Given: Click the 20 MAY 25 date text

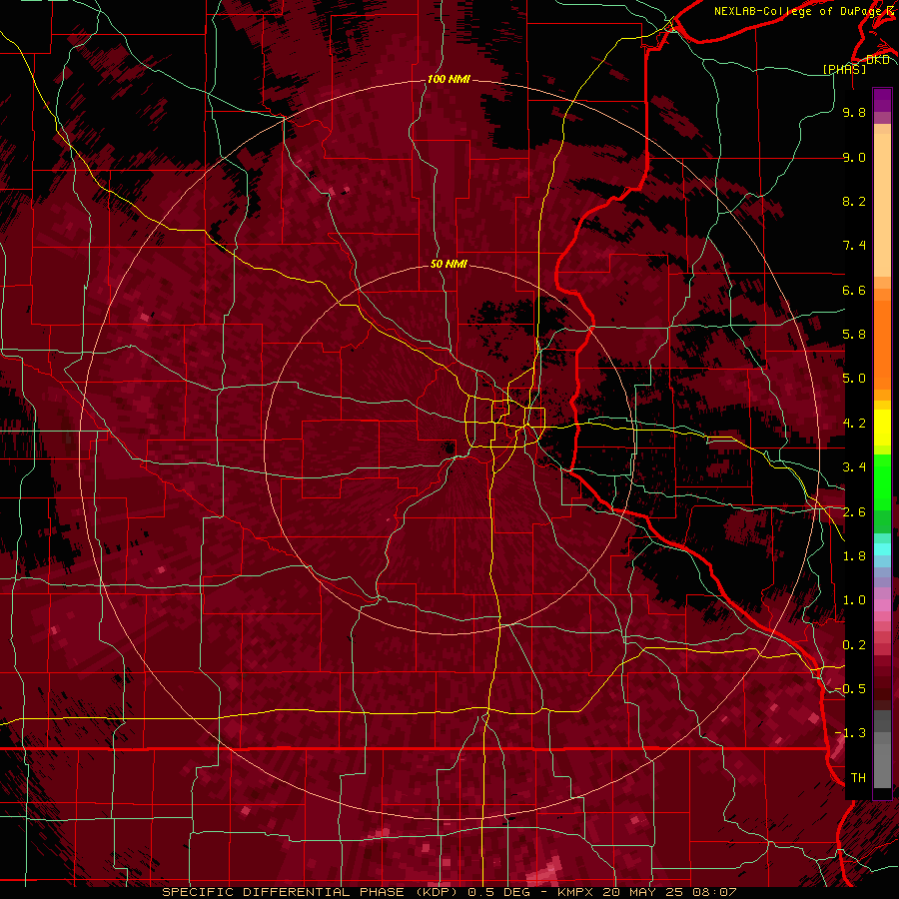Looking at the screenshot, I should pos(644,892).
